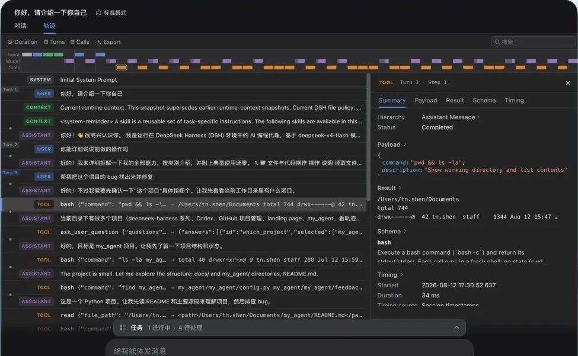This screenshot has height=356, width=578.
Task: Collapse the 任务 task bar chevron
Action: point(456,328)
